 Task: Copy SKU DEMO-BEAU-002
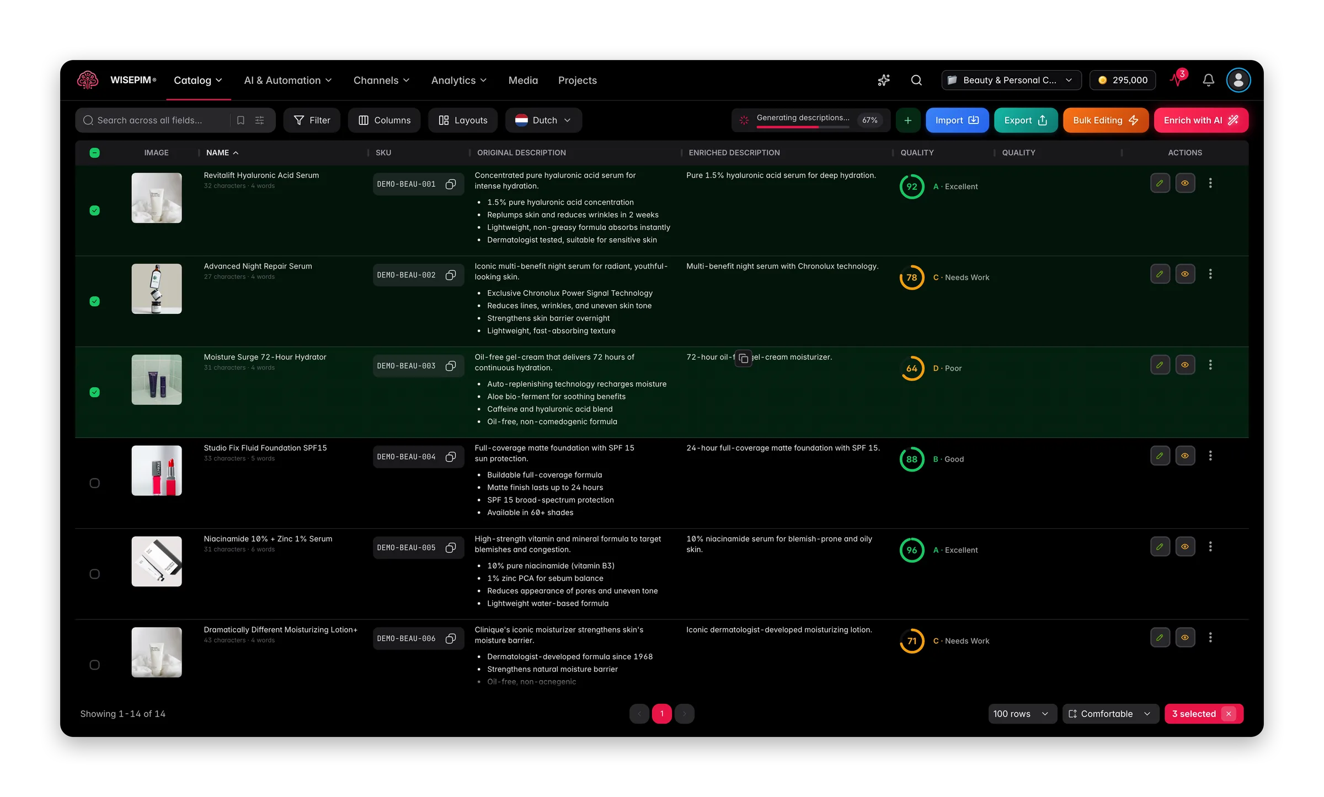click(x=451, y=275)
